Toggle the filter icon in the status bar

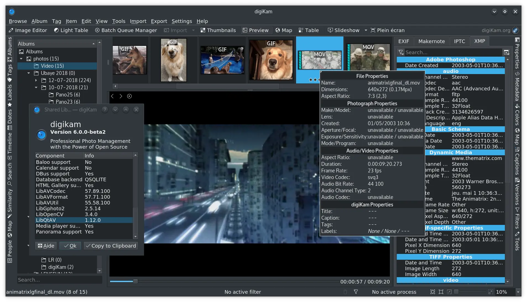[356, 292]
